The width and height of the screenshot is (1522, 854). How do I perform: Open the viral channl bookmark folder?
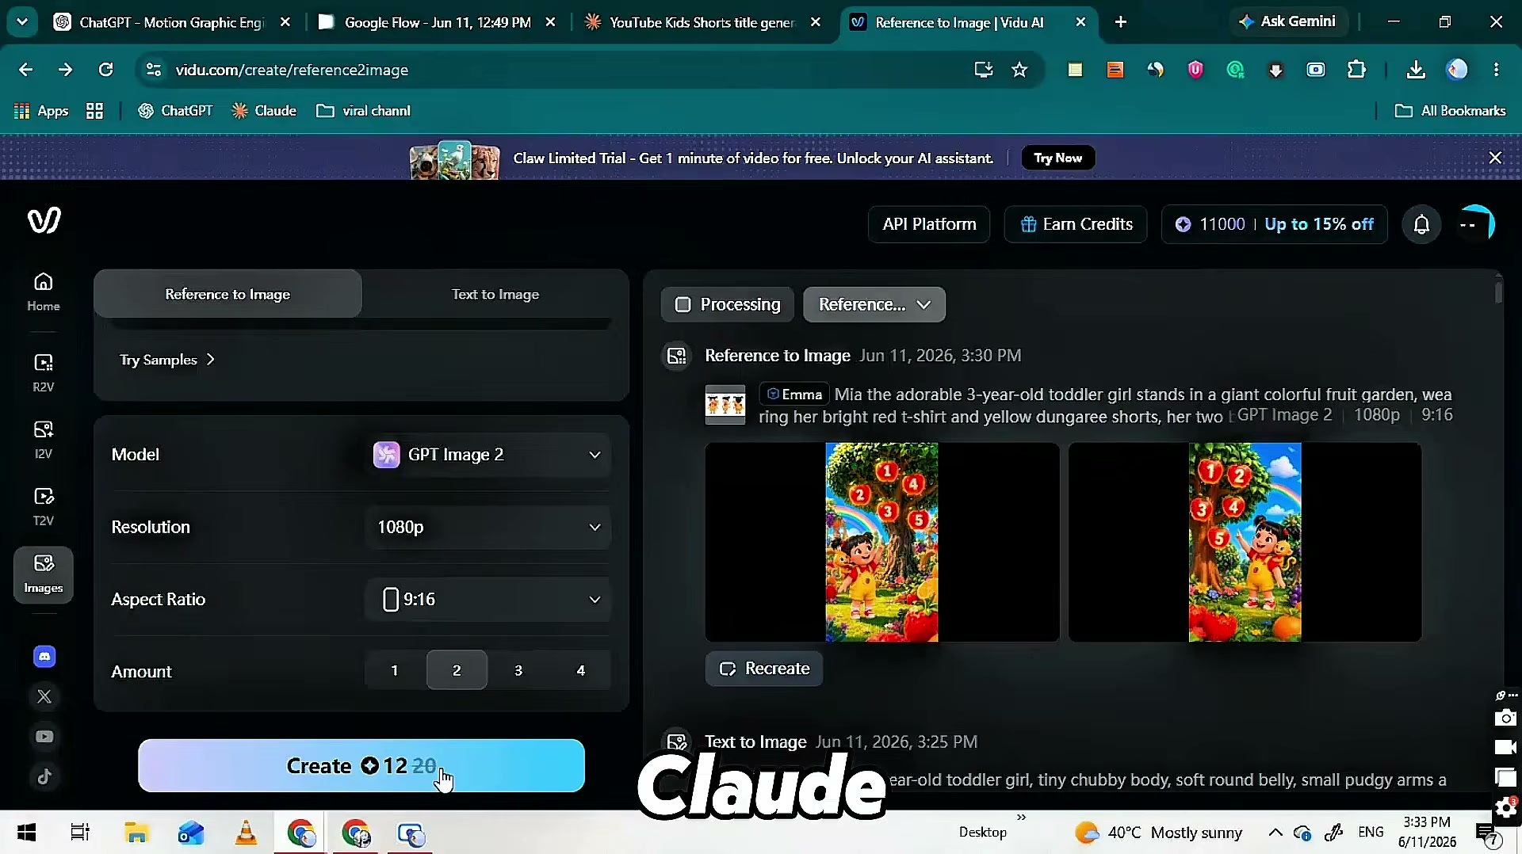(364, 111)
